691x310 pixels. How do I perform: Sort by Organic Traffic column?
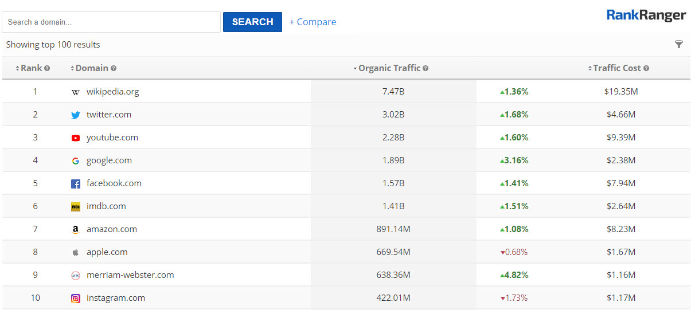389,68
